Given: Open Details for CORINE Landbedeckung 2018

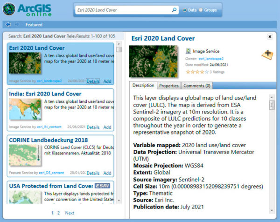Looking at the screenshot, I should (93, 173).
